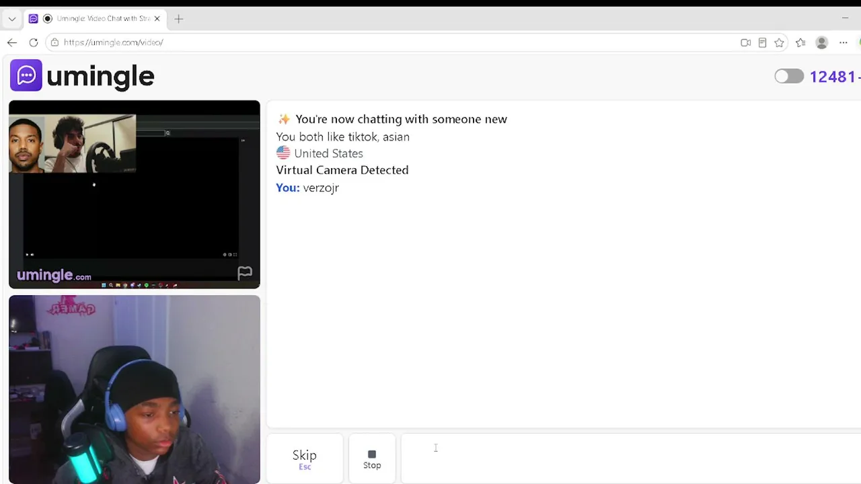Close the Umingle browser tab

(157, 19)
